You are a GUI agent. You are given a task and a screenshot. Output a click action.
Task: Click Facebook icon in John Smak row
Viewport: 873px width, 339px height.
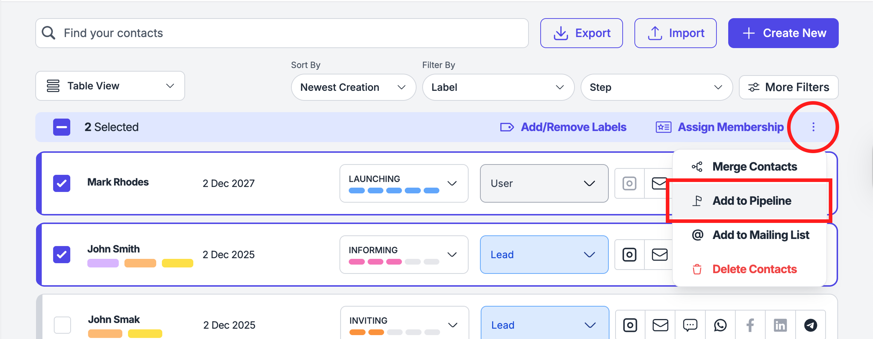(750, 325)
